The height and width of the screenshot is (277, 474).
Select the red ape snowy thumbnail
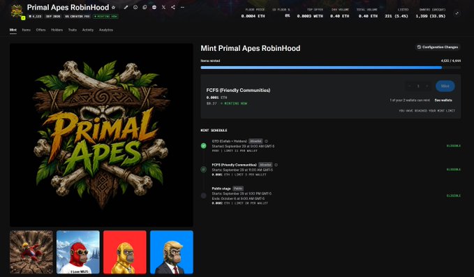[78, 252]
